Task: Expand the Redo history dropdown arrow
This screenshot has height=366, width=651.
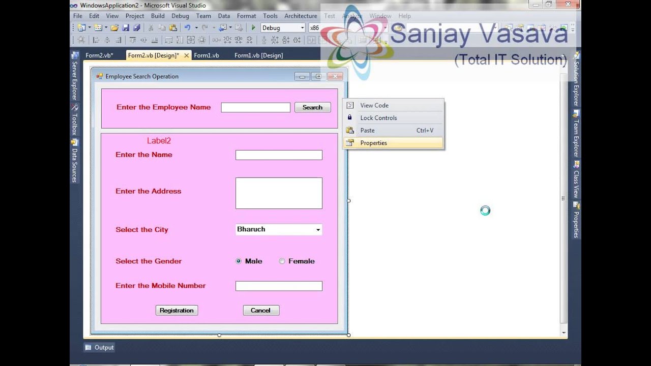Action: pos(214,28)
